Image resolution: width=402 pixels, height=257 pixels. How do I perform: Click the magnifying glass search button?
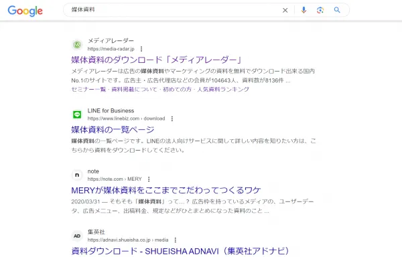tap(337, 10)
